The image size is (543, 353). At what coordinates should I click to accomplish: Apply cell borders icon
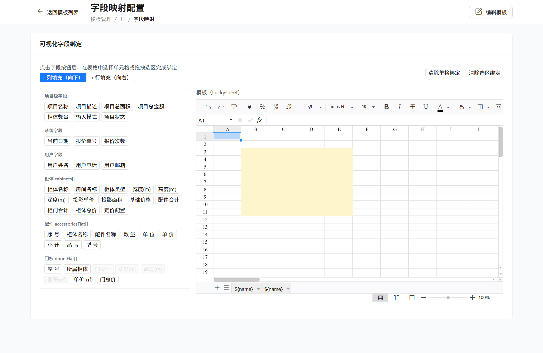tap(480, 107)
